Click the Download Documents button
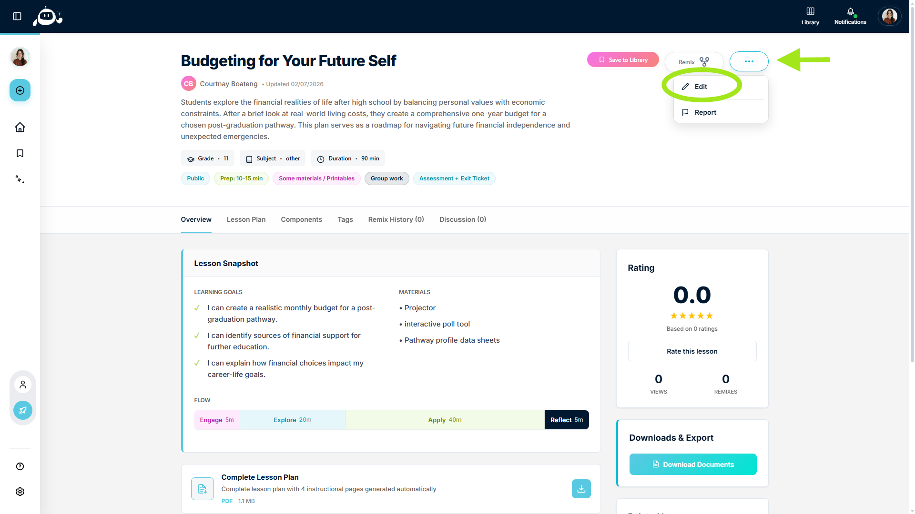The width and height of the screenshot is (915, 514). point(693,465)
